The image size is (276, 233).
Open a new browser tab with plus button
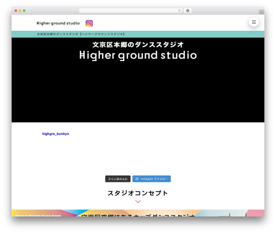pyautogui.click(x=262, y=12)
